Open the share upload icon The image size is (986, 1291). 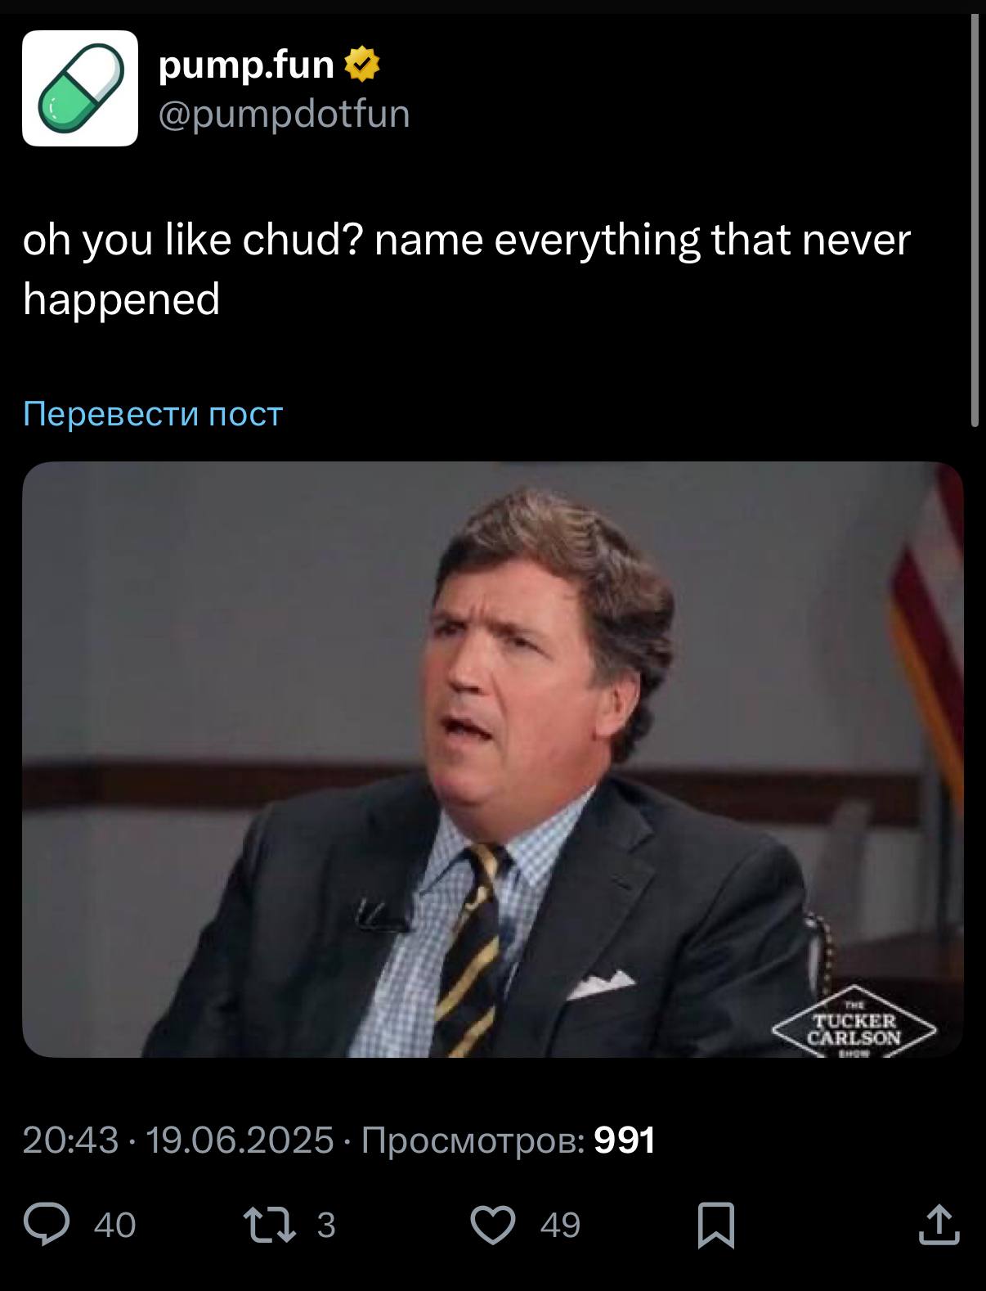(939, 1225)
